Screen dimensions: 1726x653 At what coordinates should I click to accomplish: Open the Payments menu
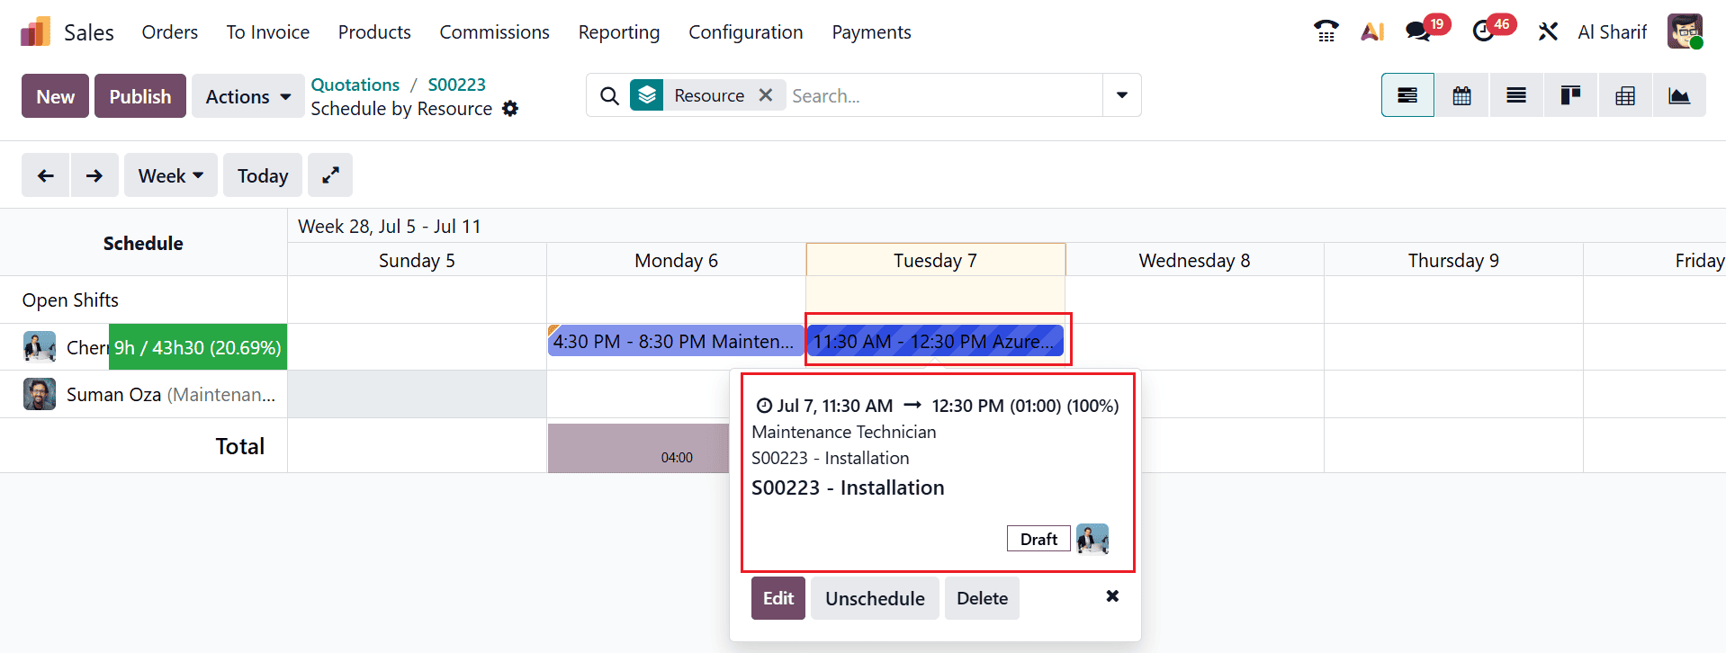pos(871,32)
